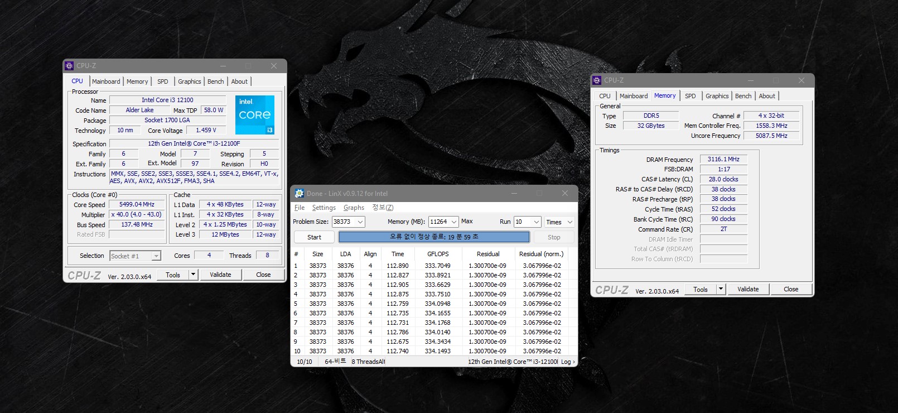The image size is (898, 413).
Task: Click Tools button in the left CPU-Z window
Action: (173, 275)
